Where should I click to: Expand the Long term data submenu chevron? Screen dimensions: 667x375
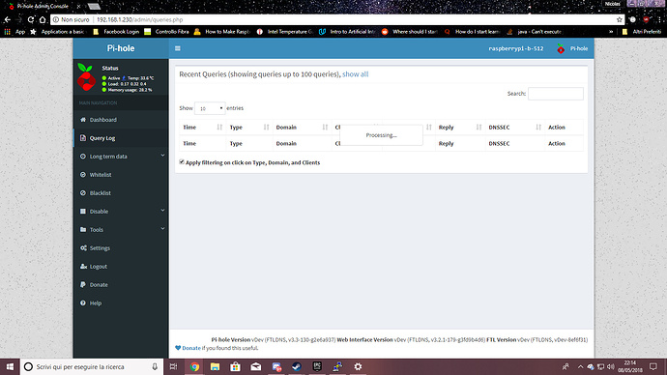click(162, 156)
